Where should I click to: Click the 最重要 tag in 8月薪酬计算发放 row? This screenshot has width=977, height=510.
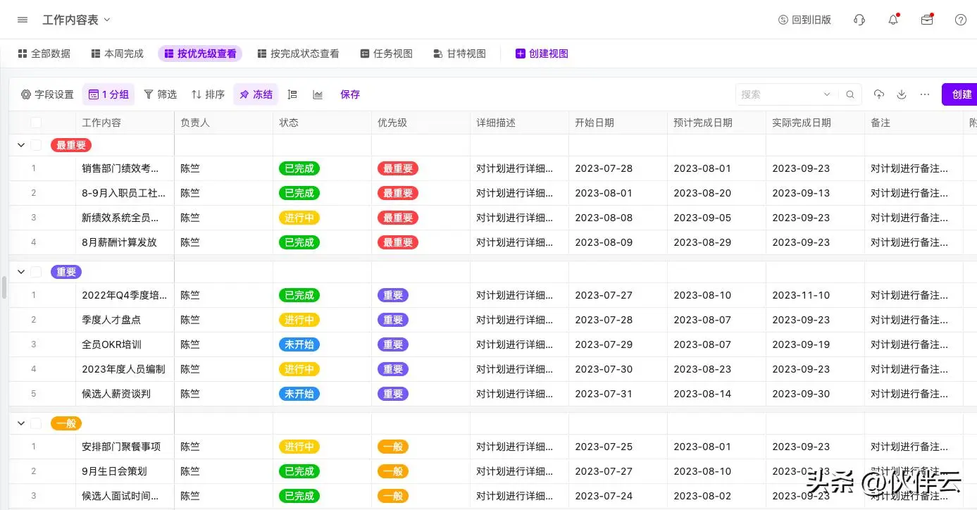(398, 242)
